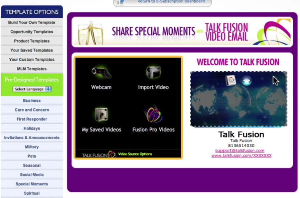Viewport: 300px width, 198px height.
Task: Go to Product Templates
Action: click(x=32, y=41)
